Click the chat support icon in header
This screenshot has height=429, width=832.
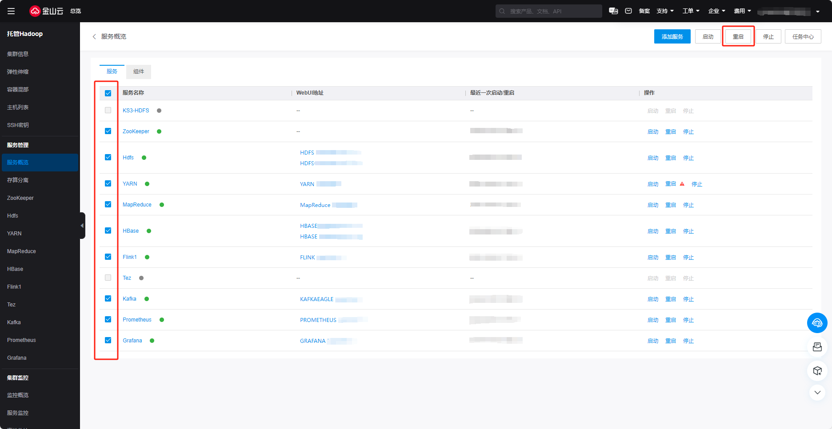(x=613, y=11)
